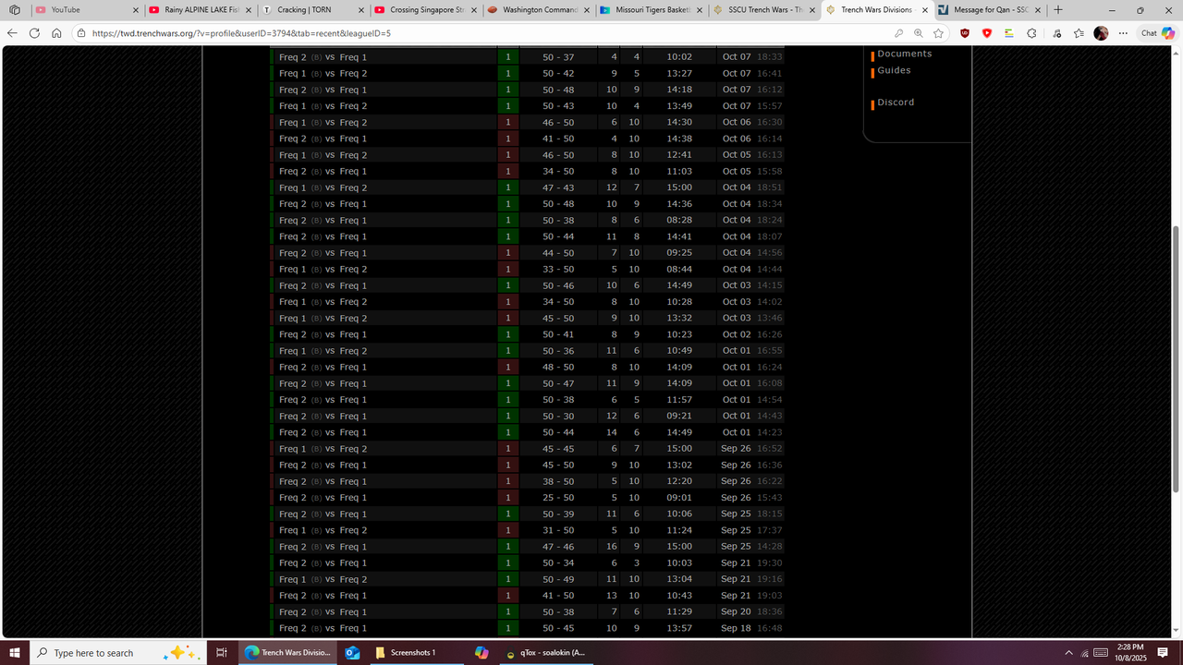Reload the page with the refresh icon
The image size is (1183, 665).
(x=35, y=32)
